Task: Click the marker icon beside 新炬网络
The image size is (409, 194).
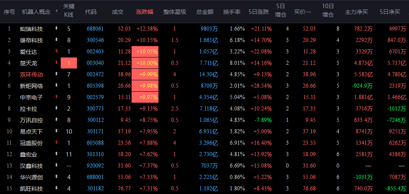Action: tap(56, 86)
